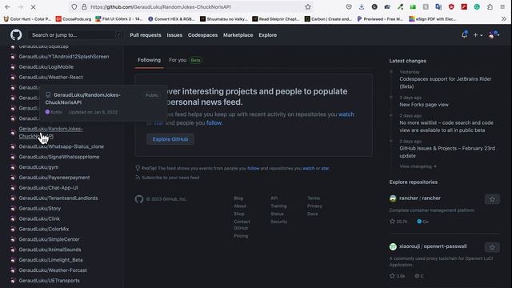
Task: Open CocoaPods.org bookmark
Action: [x=74, y=19]
